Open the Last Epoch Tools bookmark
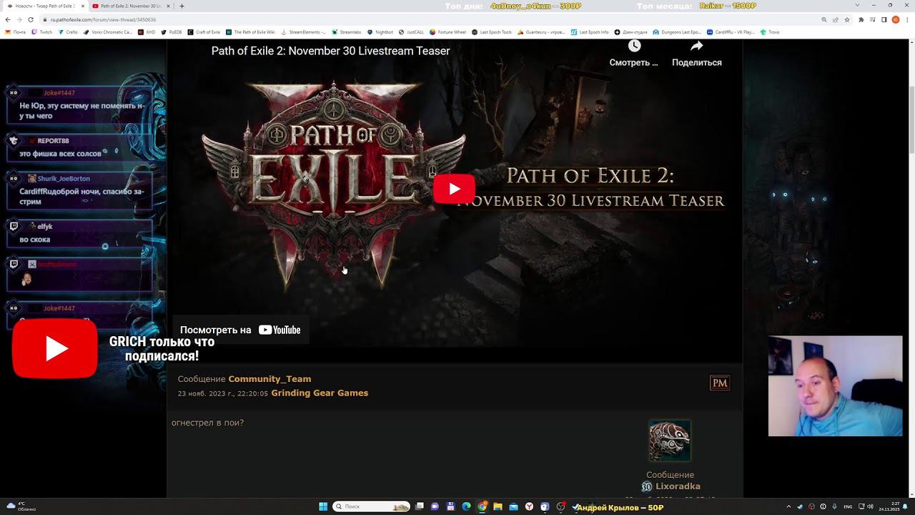 pos(492,32)
